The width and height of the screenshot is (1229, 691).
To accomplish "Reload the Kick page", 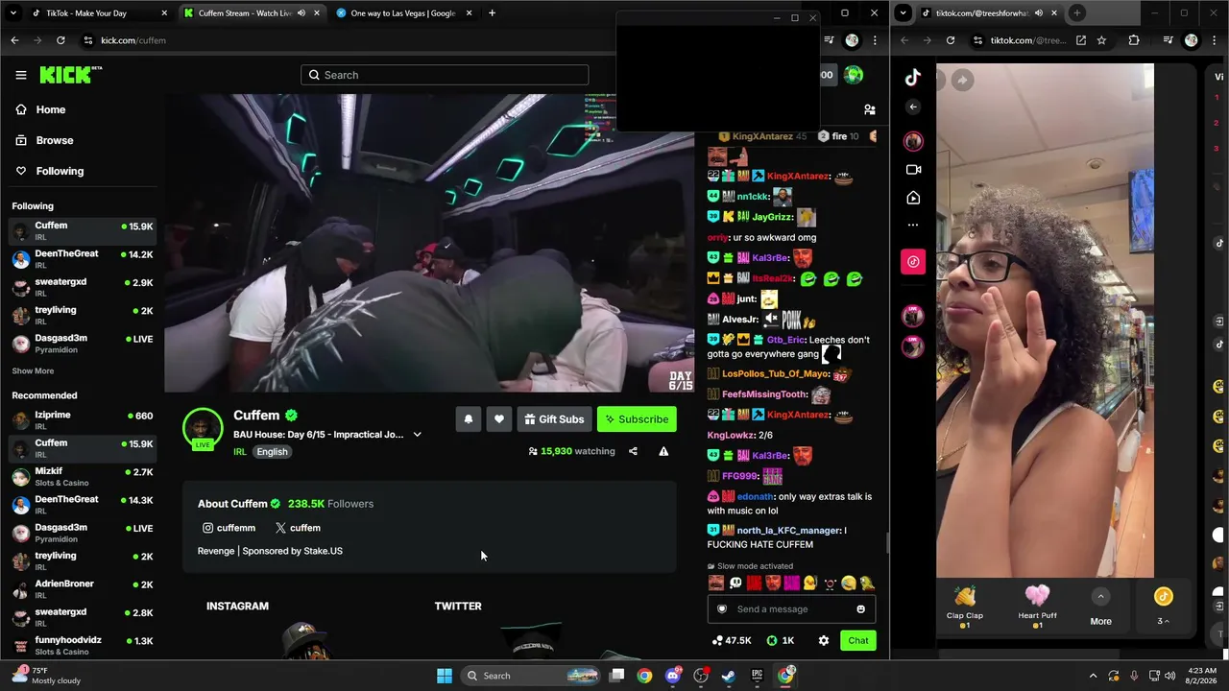I will pos(60,40).
